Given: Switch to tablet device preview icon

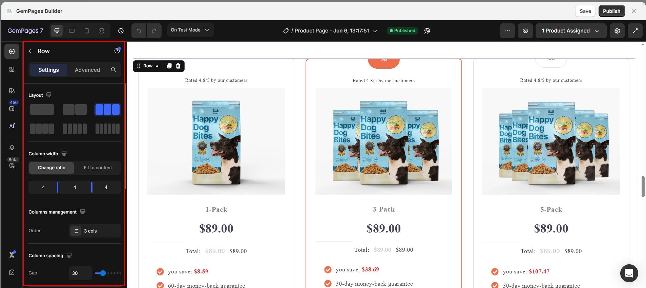Looking at the screenshot, I should 72,31.
